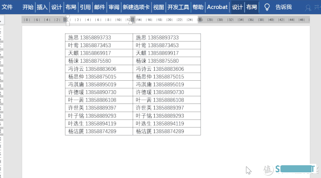This screenshot has height=178, width=321.
Task: Switch to the 视图 tab
Action: pyautogui.click(x=159, y=7)
